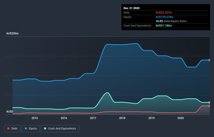Viewport: 214px width, 137px height.
Task: Click the 2020 x-axis label
Action: tap(181, 118)
